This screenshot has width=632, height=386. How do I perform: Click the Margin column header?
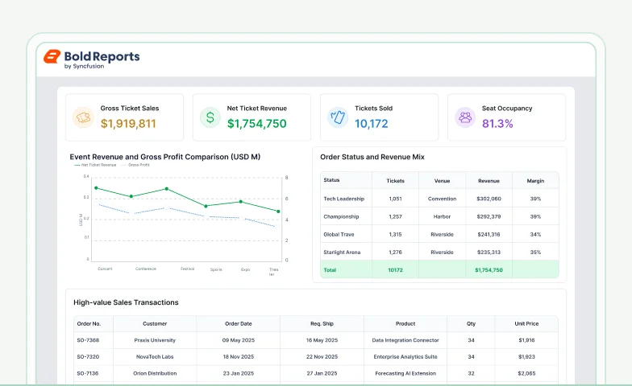[535, 181]
